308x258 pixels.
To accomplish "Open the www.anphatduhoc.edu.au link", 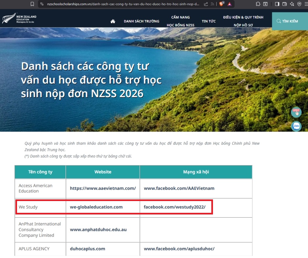I will click(98, 230).
